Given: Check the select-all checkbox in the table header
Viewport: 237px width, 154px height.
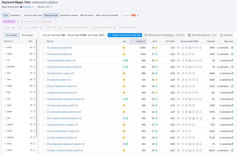Looking at the screenshot, I should pyautogui.click(x=43, y=41).
